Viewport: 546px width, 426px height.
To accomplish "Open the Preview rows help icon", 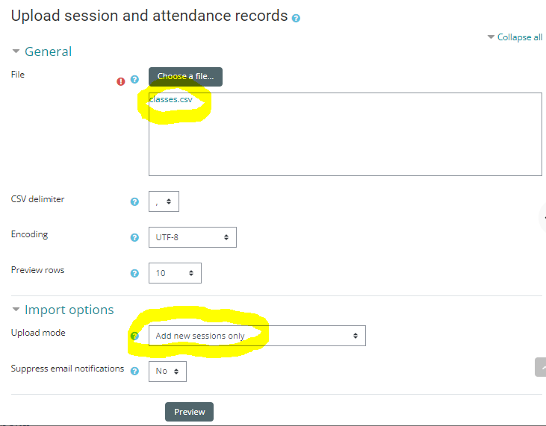I will 135,274.
